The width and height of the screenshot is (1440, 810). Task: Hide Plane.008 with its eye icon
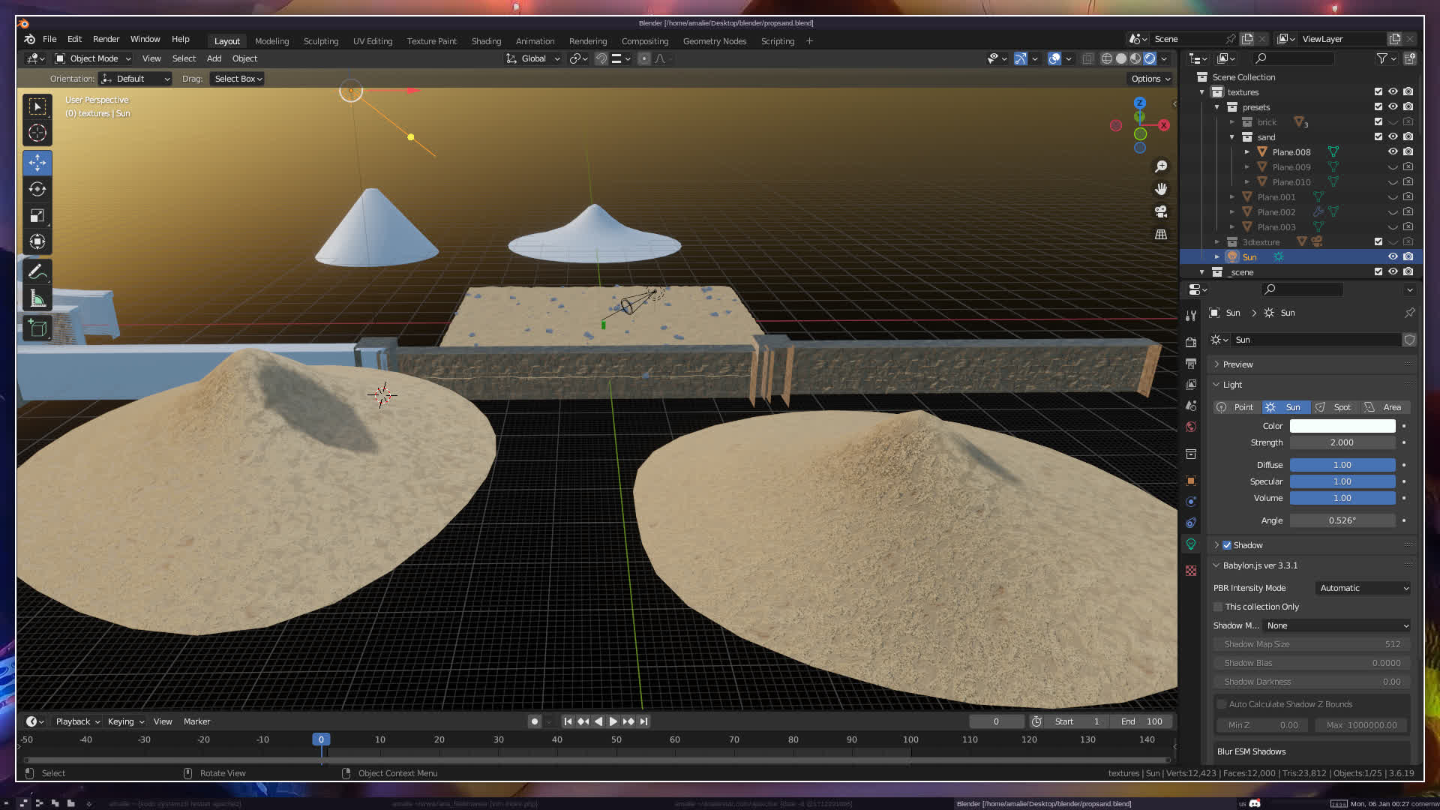1393,151
